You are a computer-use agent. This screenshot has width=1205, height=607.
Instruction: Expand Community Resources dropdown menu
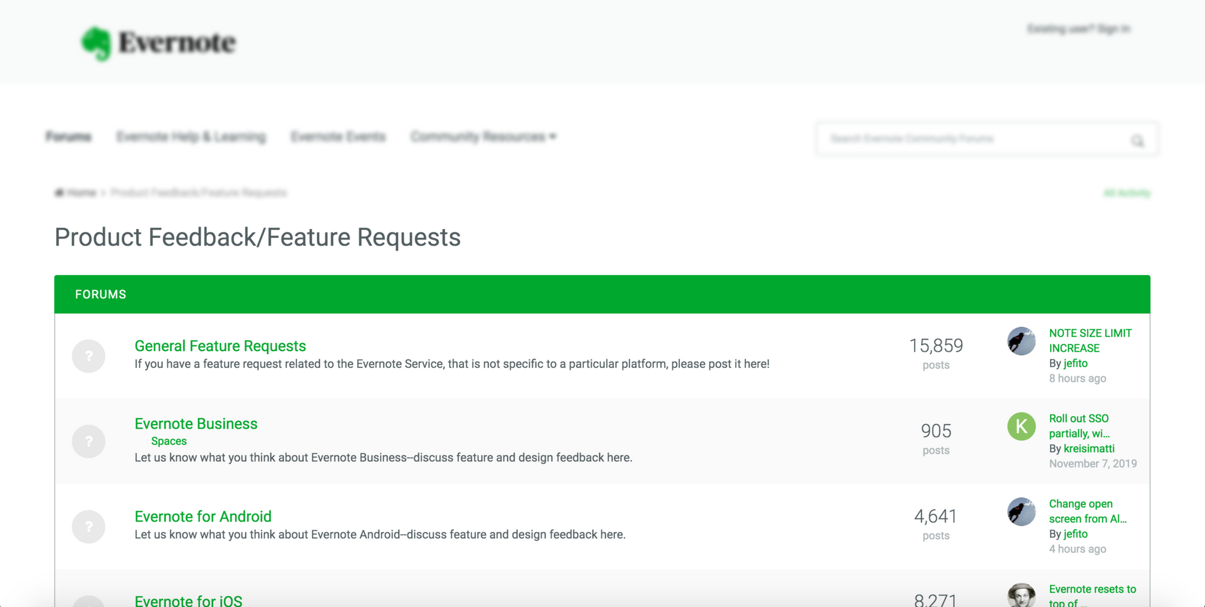coord(483,137)
